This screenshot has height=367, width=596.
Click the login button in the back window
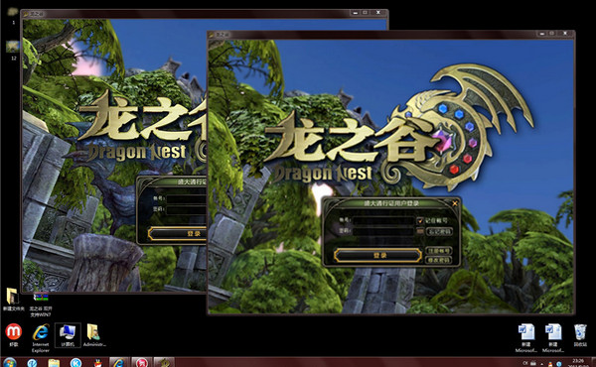pos(178,233)
